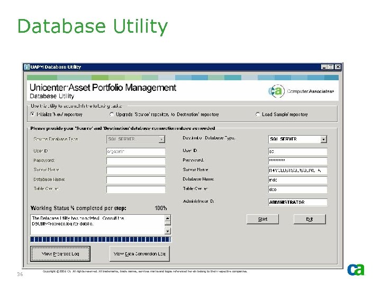Click the Administrator ID field
This screenshot has height=285, width=381.
(x=297, y=202)
